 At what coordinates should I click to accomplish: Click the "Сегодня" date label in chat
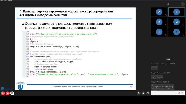tap(168, 59)
